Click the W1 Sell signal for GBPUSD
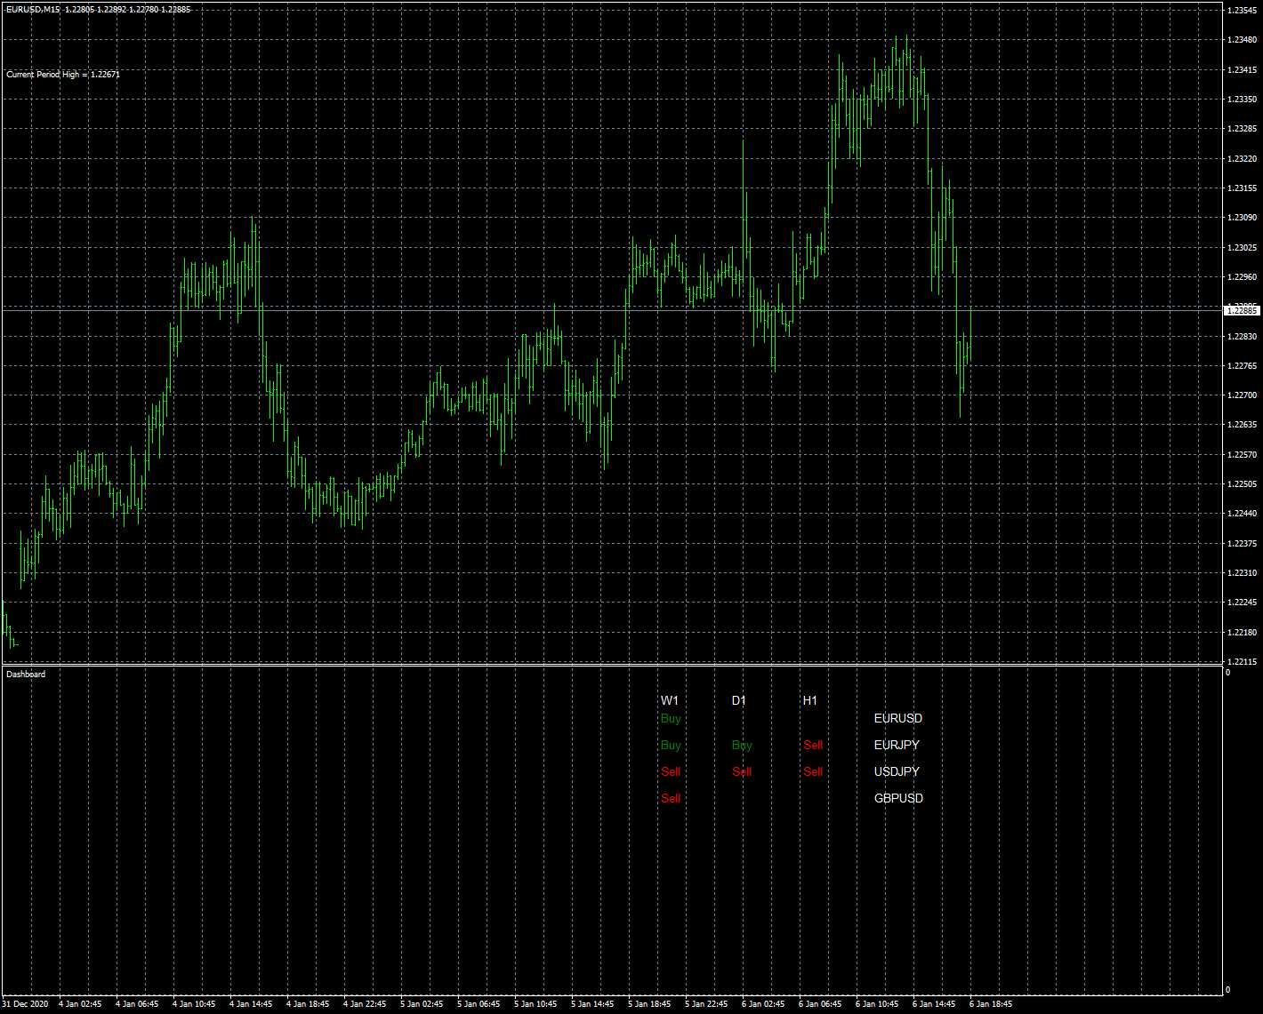1263x1014 pixels. [671, 798]
